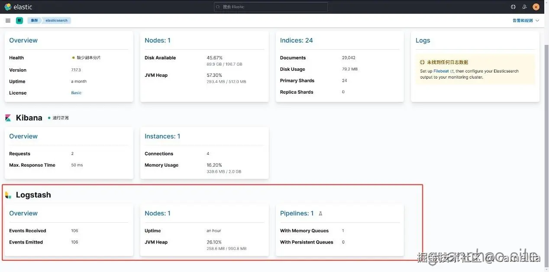Click the With Memory Queues label
The width and height of the screenshot is (549, 272).
pyautogui.click(x=304, y=231)
